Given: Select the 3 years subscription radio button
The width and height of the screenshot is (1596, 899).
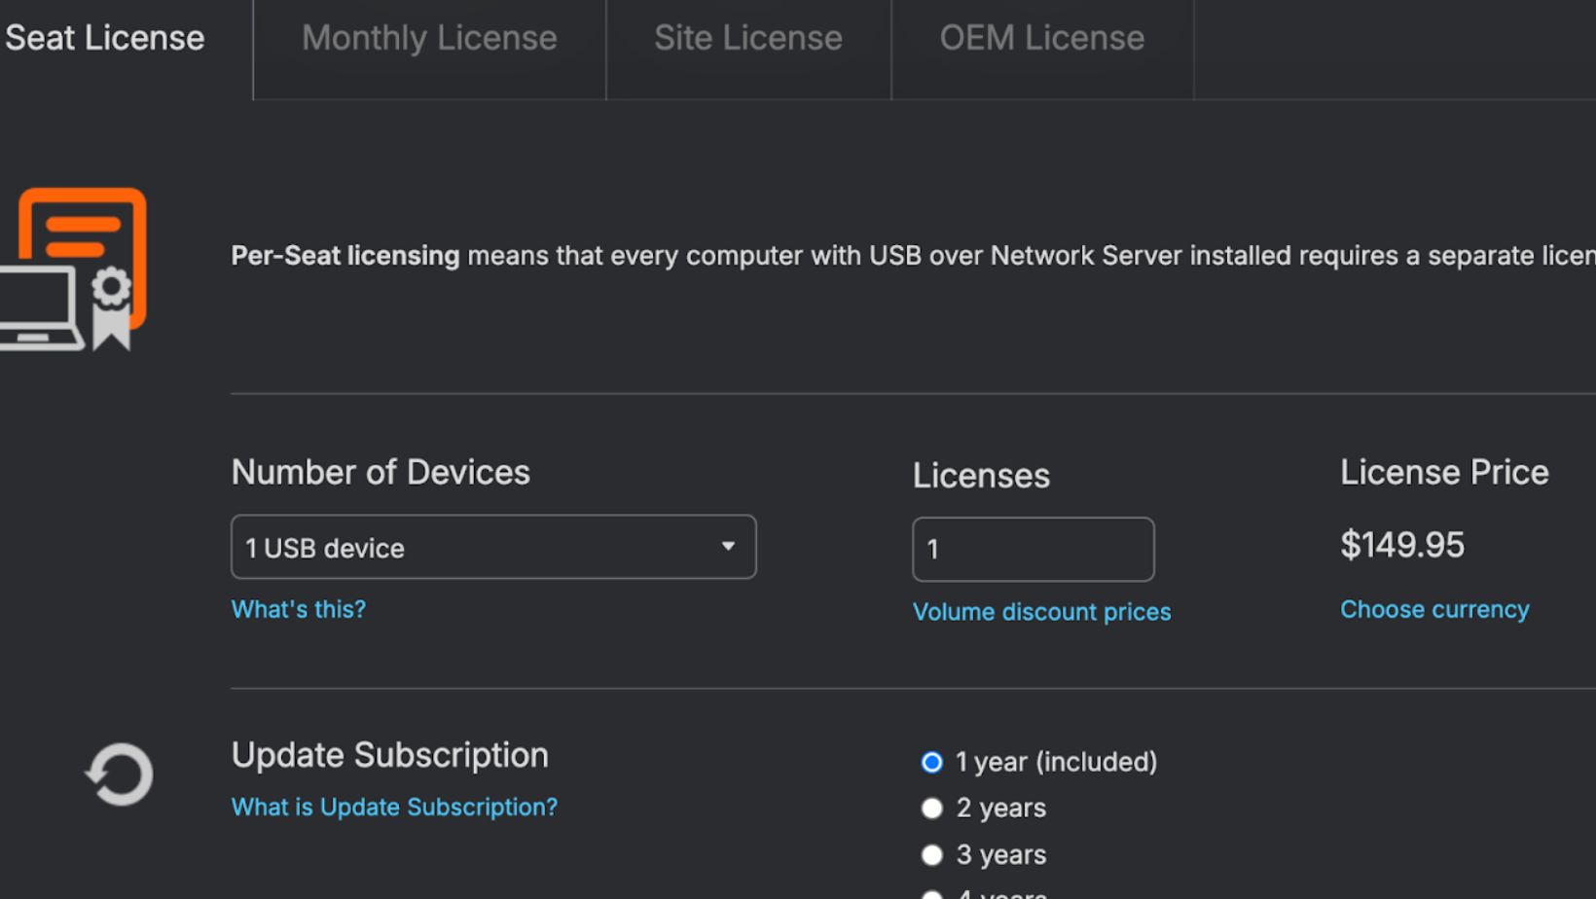Looking at the screenshot, I should pos(931,855).
